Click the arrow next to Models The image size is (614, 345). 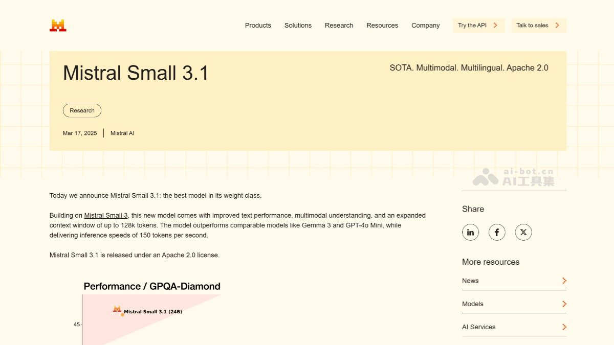[564, 304]
